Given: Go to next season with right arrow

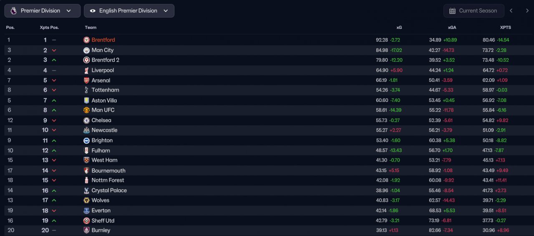Looking at the screenshot, I should [x=527, y=11].
